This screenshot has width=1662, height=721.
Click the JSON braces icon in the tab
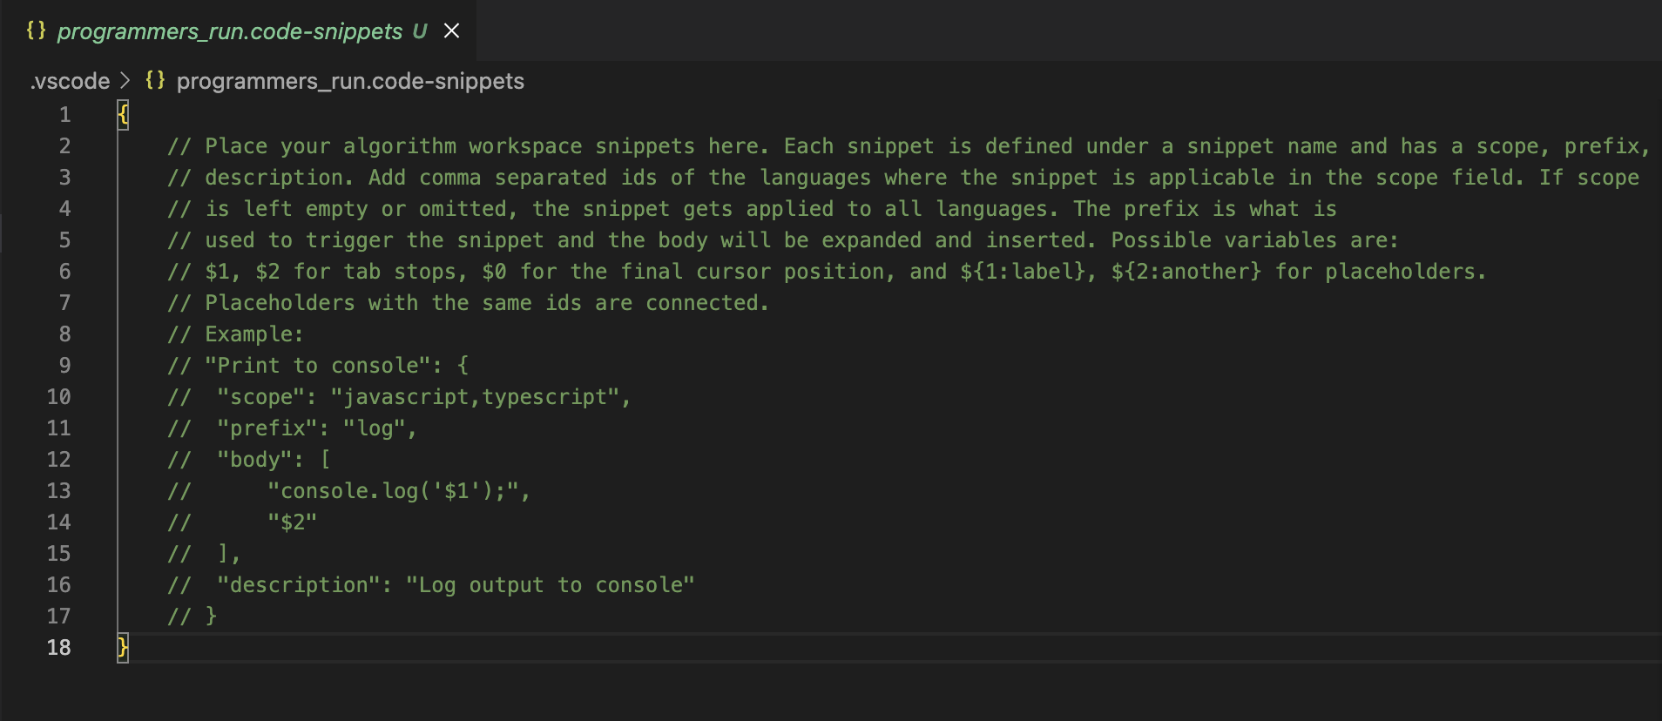pyautogui.click(x=36, y=30)
